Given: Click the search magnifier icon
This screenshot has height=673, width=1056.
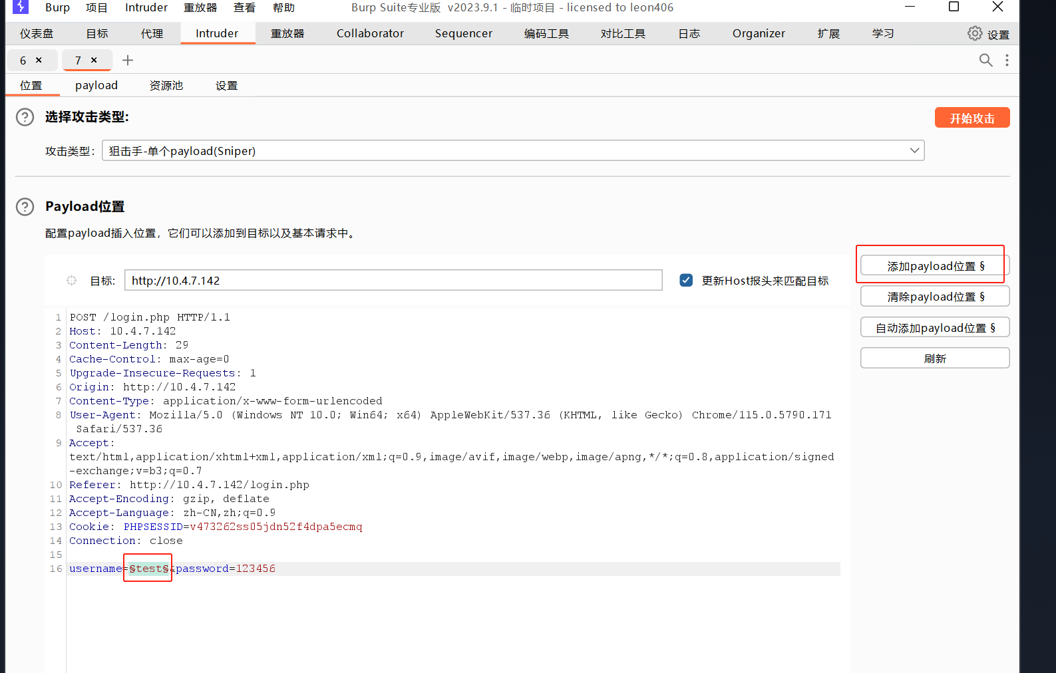Looking at the screenshot, I should (985, 61).
